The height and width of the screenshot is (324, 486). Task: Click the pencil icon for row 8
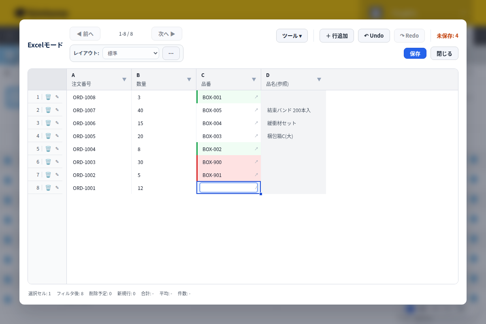click(x=57, y=188)
